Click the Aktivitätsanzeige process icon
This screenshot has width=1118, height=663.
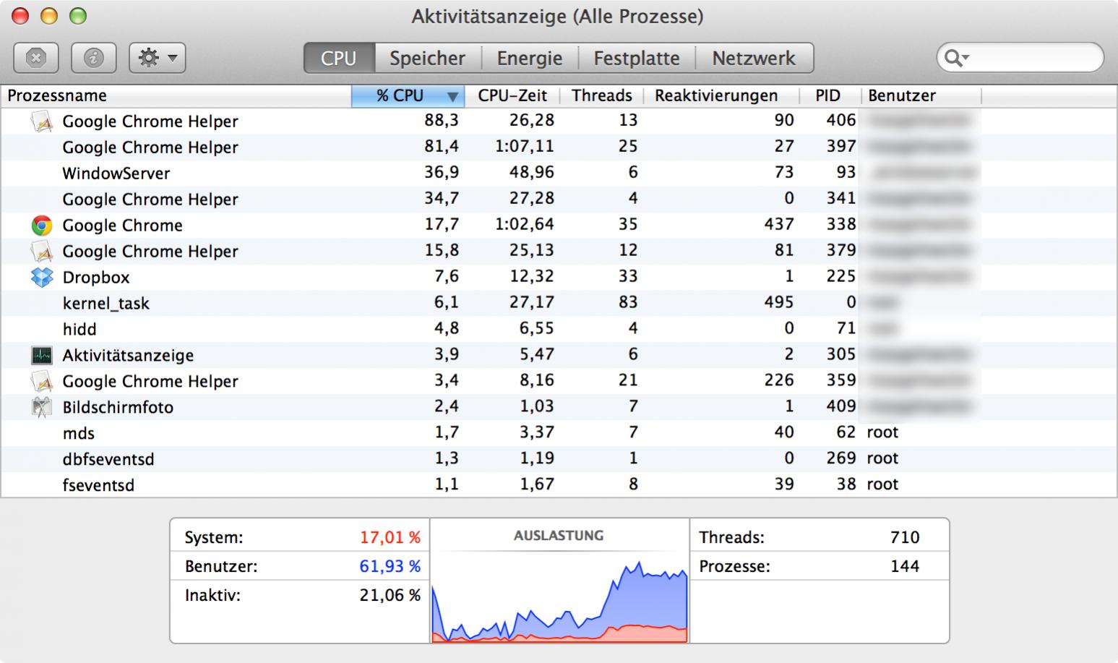click(x=42, y=355)
